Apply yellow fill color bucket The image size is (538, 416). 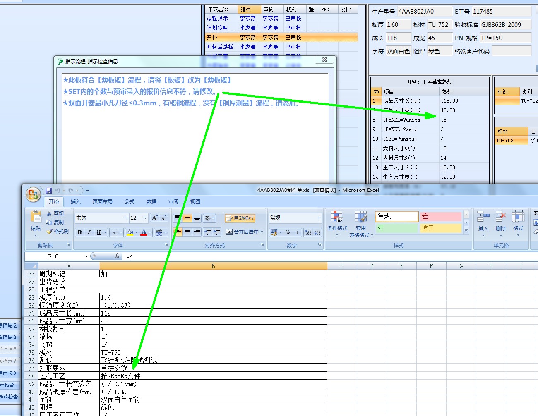[130, 232]
